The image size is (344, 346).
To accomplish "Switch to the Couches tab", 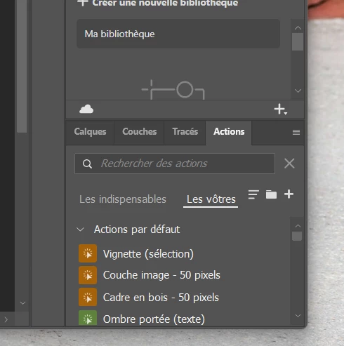I will pos(140,132).
